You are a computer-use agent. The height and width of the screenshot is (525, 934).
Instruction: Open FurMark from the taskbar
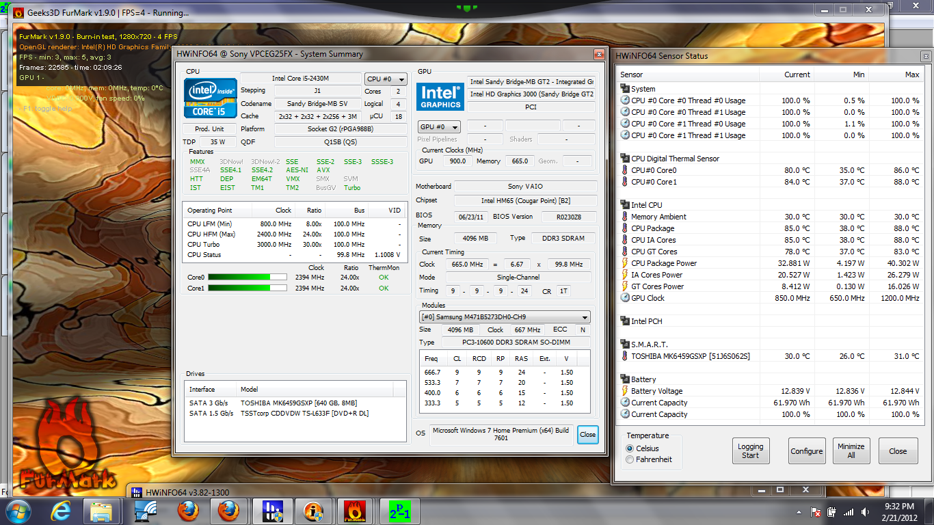(x=355, y=511)
